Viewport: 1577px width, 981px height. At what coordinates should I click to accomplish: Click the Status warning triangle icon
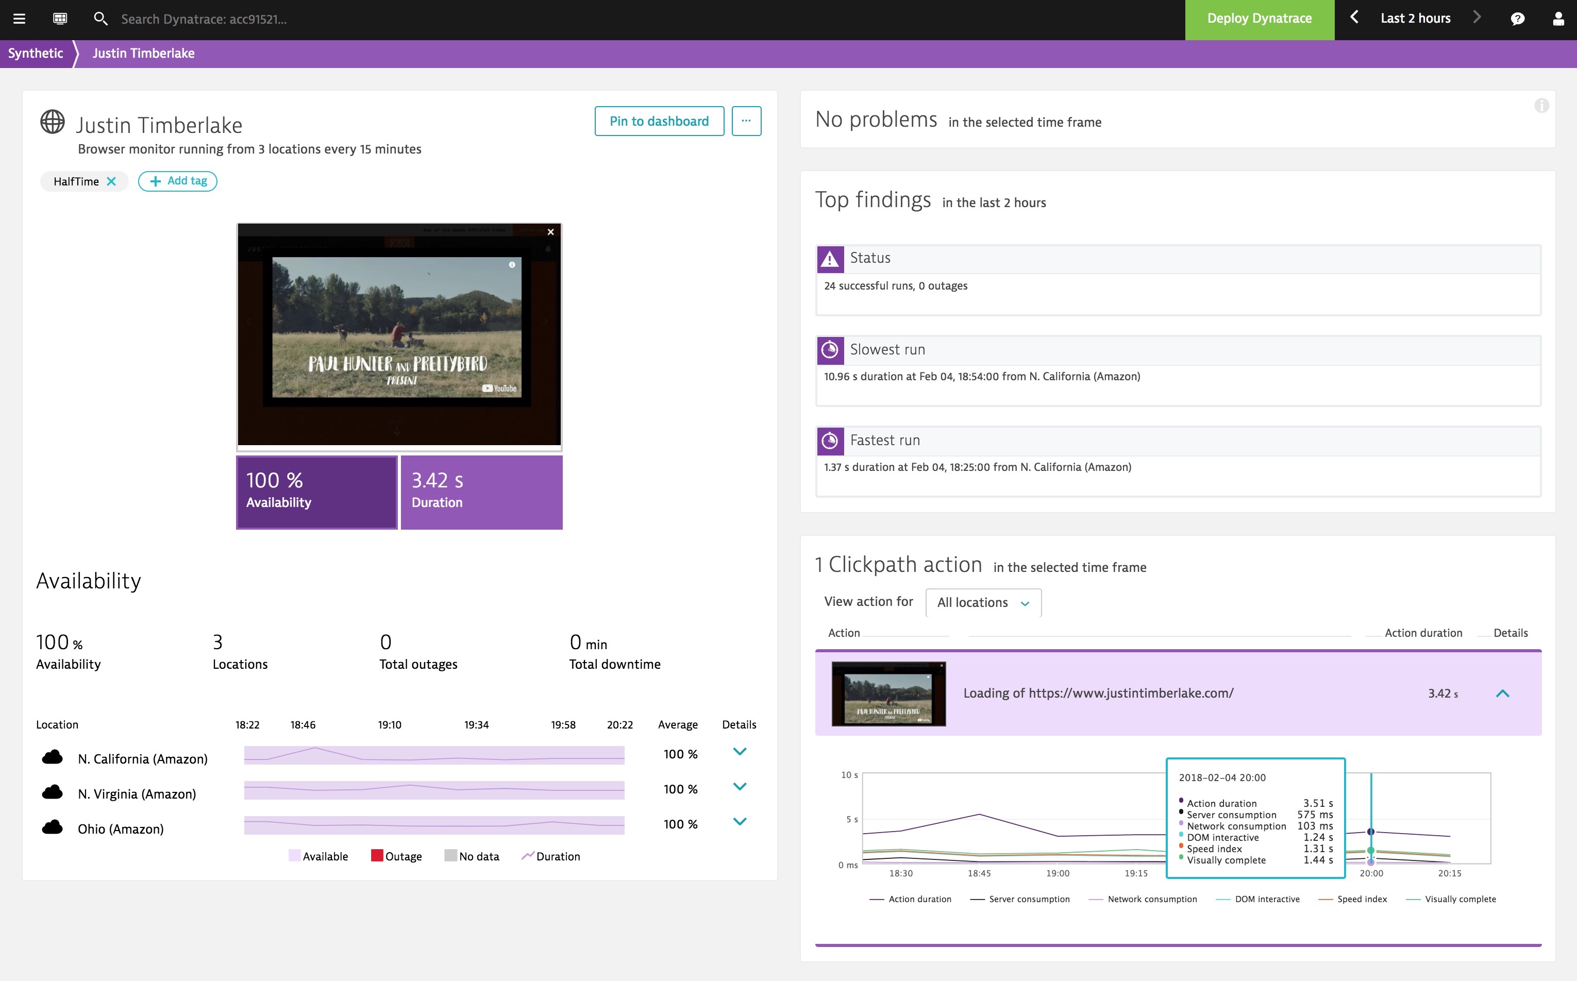coord(830,260)
